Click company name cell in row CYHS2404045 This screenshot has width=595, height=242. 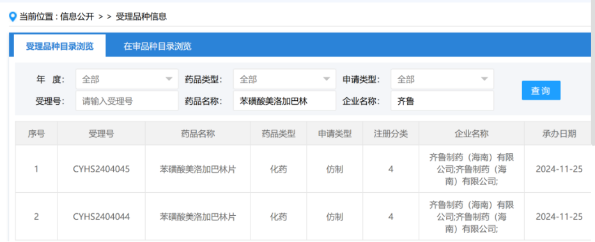(x=472, y=169)
